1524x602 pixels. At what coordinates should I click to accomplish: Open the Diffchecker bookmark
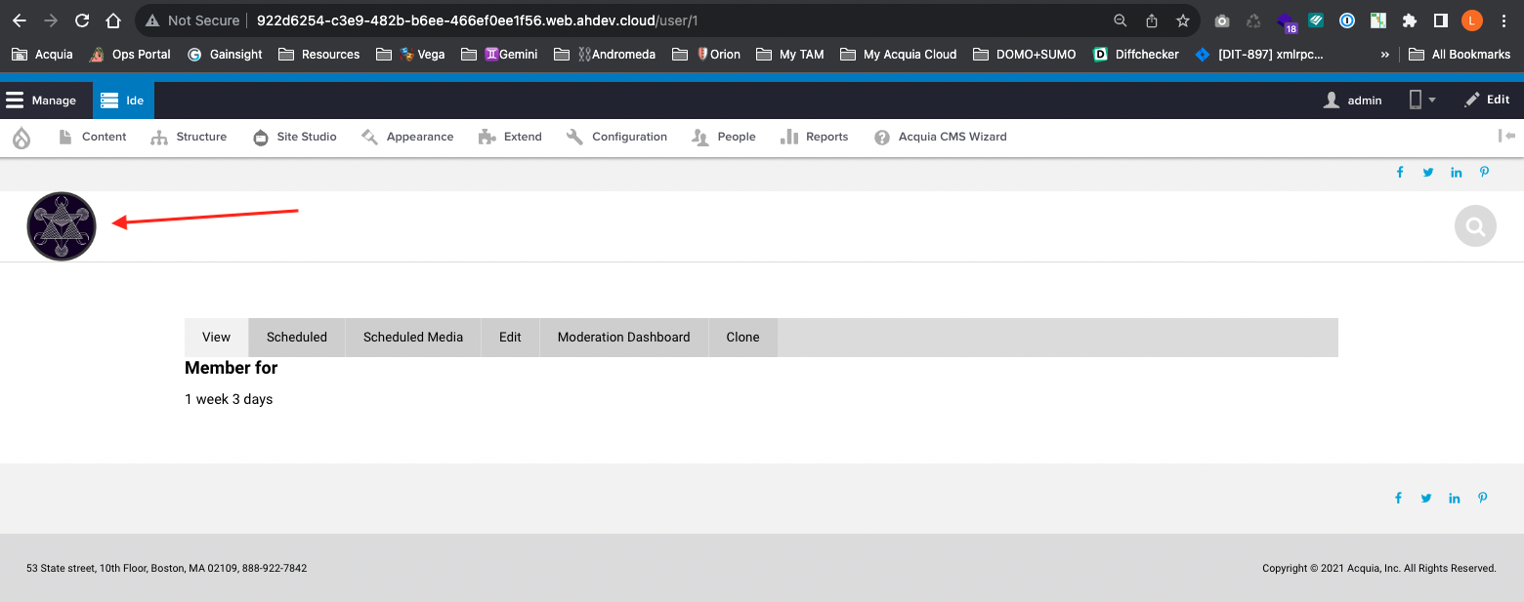(x=1136, y=55)
